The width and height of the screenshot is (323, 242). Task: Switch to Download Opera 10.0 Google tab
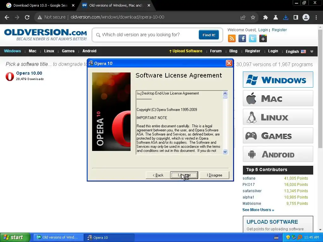click(x=40, y=5)
